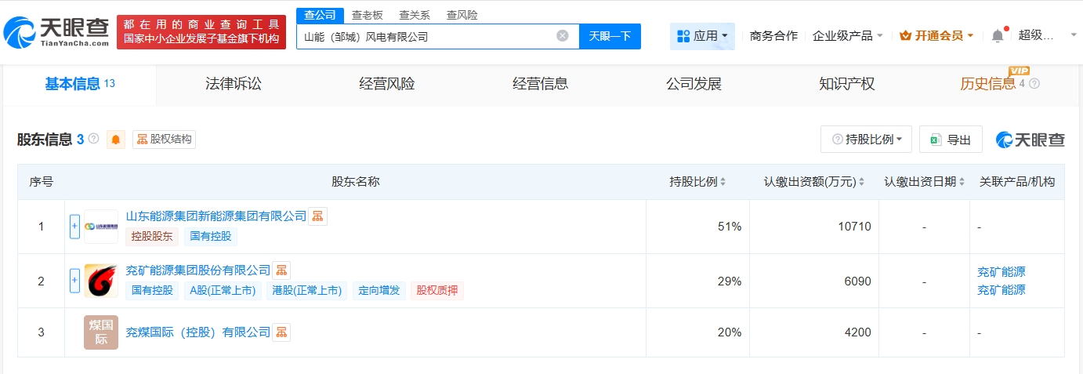Open the 持股比例 dropdown filter
The width and height of the screenshot is (1083, 374).
point(866,140)
